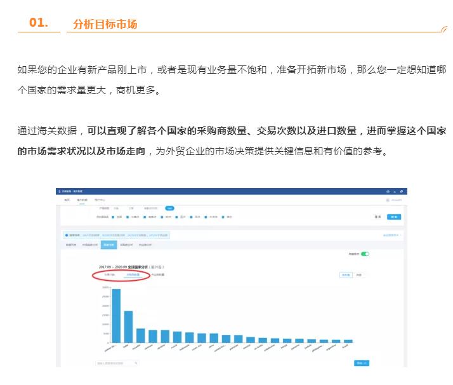The height and width of the screenshot is (385, 453).
Task: Click the India bar in the chart
Action: [128, 327]
